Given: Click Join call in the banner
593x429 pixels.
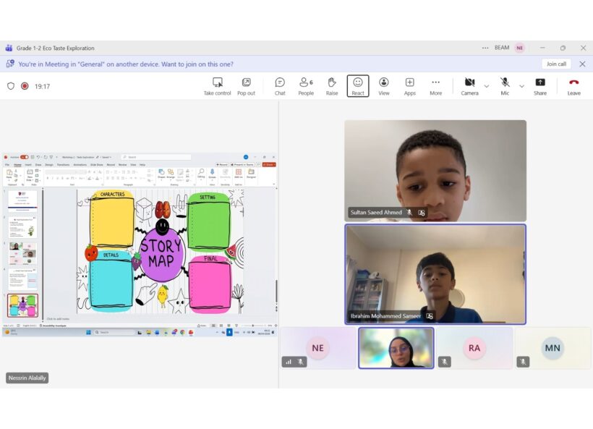Looking at the screenshot, I should 556,64.
